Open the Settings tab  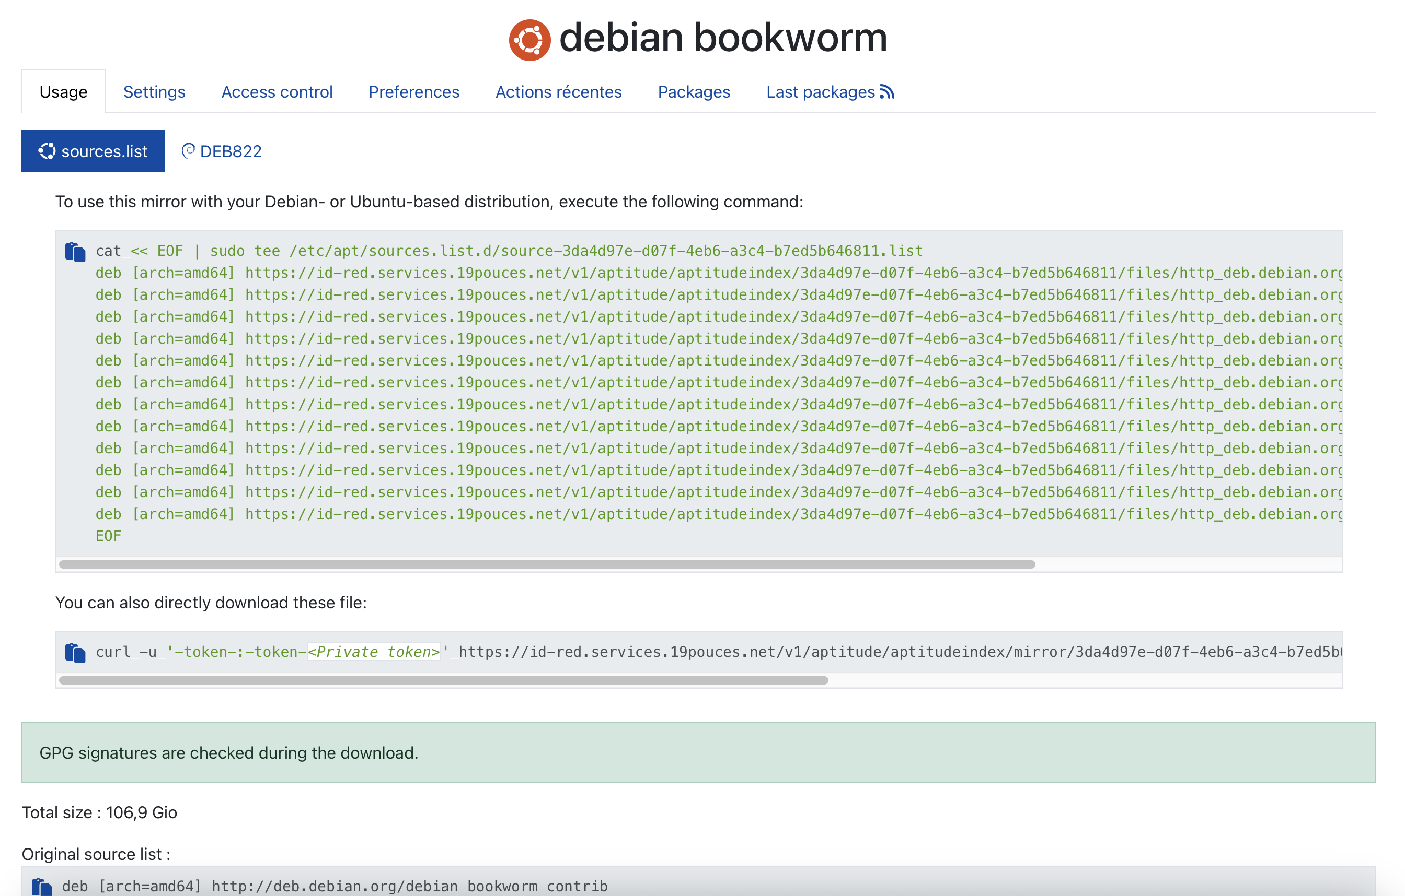coord(154,91)
